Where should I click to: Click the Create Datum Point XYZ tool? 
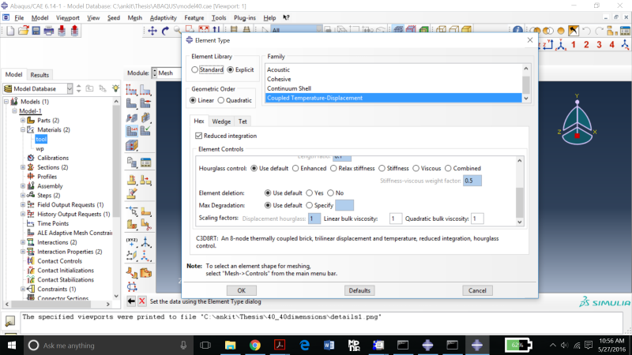pos(131,241)
